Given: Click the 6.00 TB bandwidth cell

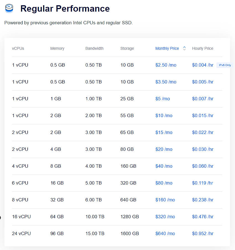Looking at the screenshot, I should [93, 200].
